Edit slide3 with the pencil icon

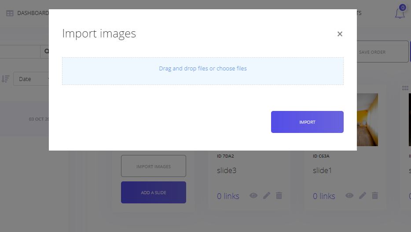coord(267,195)
